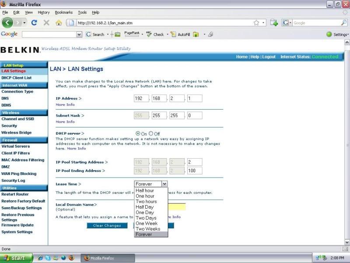The width and height of the screenshot is (350, 263).
Task: Click the Logout link in header
Action: tap(269, 57)
